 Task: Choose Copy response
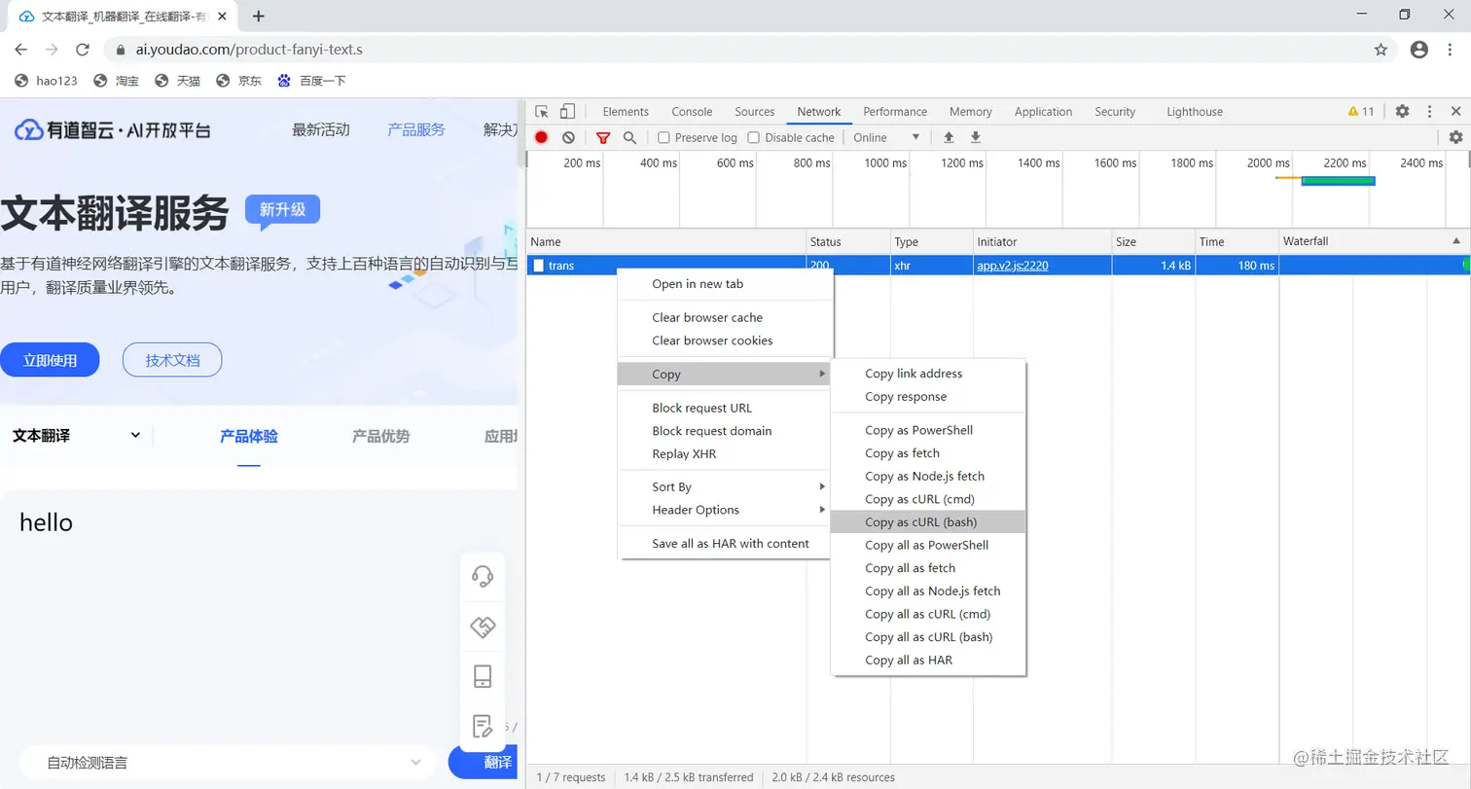pos(928,397)
